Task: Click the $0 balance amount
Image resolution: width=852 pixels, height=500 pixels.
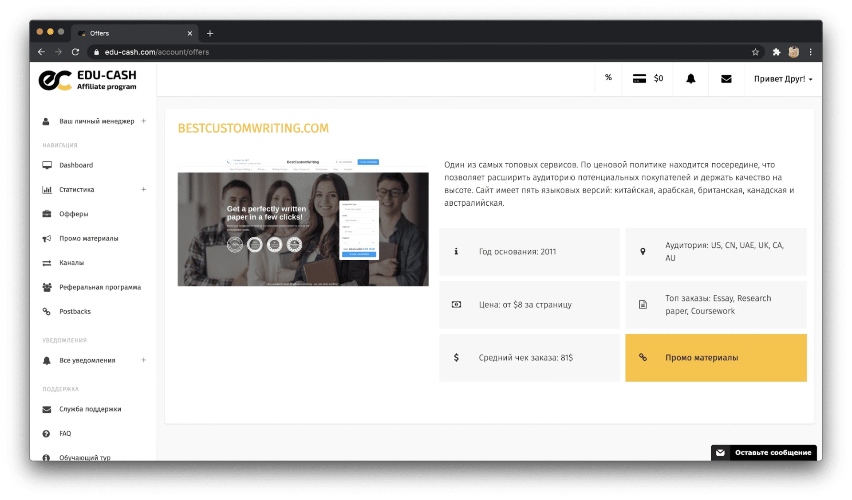Action: [x=659, y=78]
